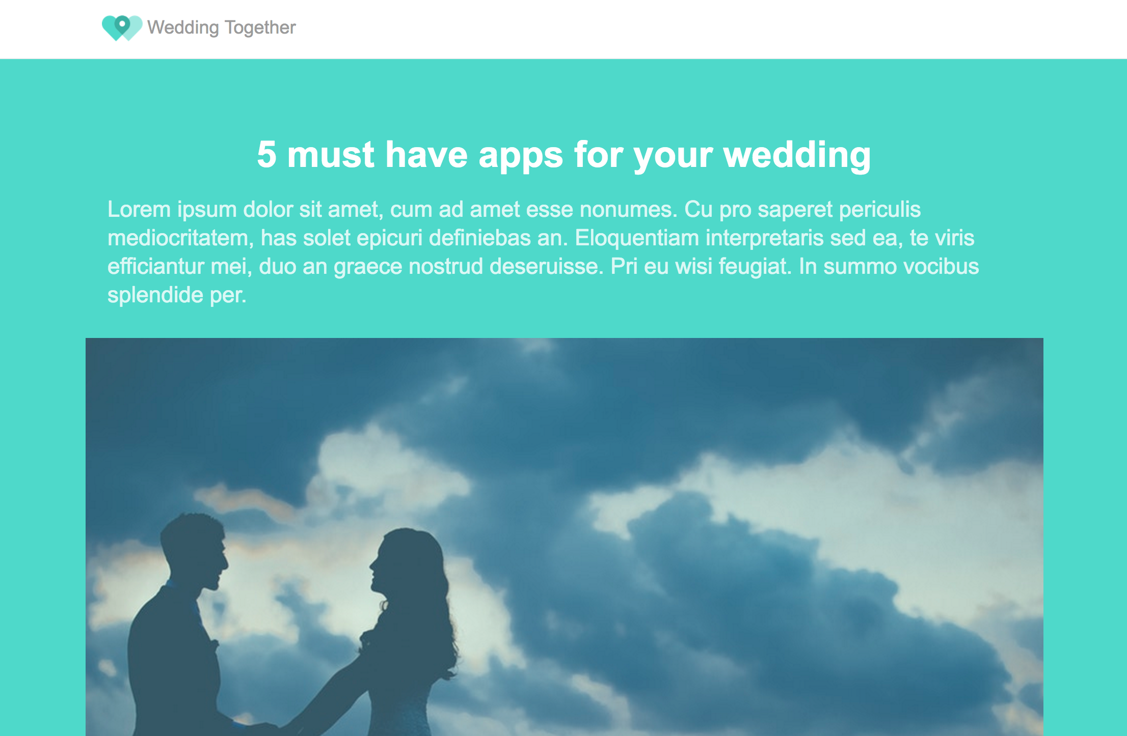
Task: Click the number "5" in the headline
Action: tap(266, 155)
